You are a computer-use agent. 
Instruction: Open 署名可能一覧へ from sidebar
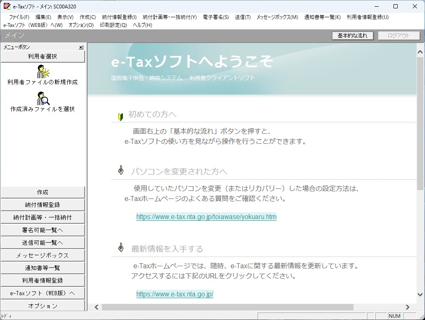coord(42,230)
